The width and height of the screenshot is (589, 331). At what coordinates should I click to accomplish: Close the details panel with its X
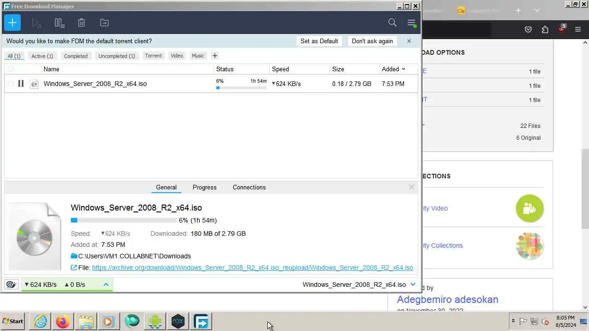click(411, 187)
